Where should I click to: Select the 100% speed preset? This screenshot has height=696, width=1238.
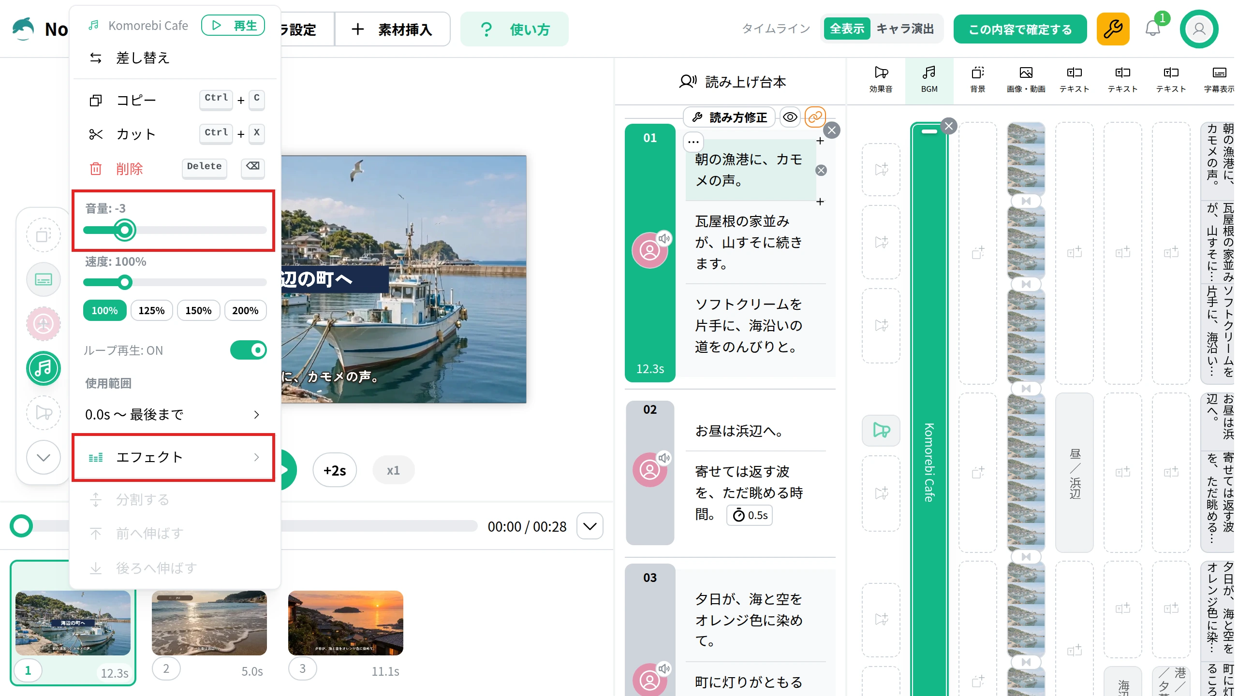[104, 310]
